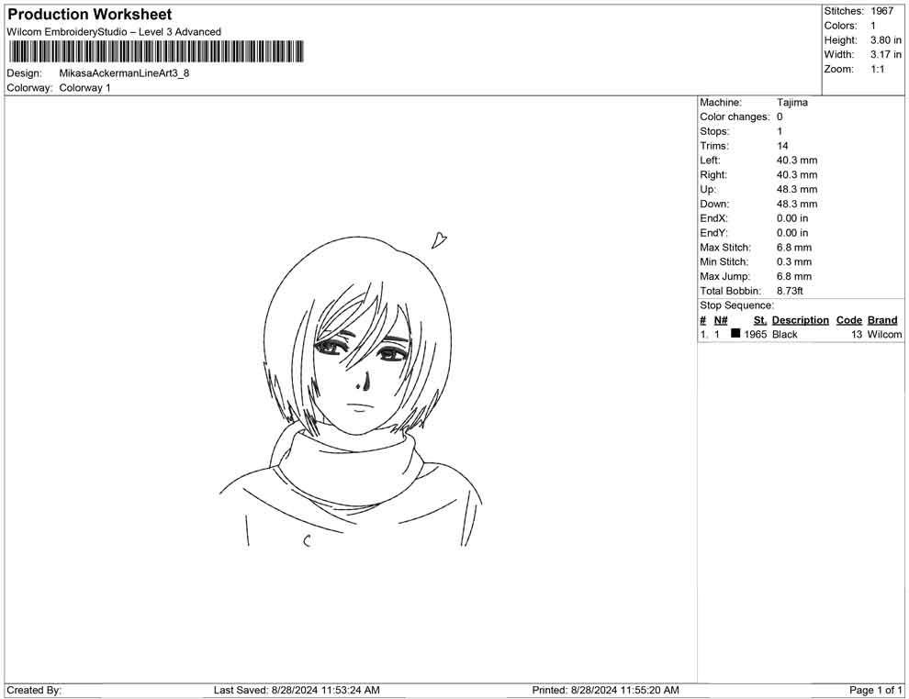Click the Up value 48.3 mm
Image resolution: width=909 pixels, height=699 pixels.
797,189
